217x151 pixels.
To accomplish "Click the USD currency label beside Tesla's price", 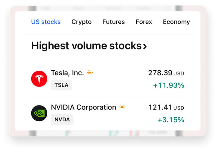I will tap(179, 74).
